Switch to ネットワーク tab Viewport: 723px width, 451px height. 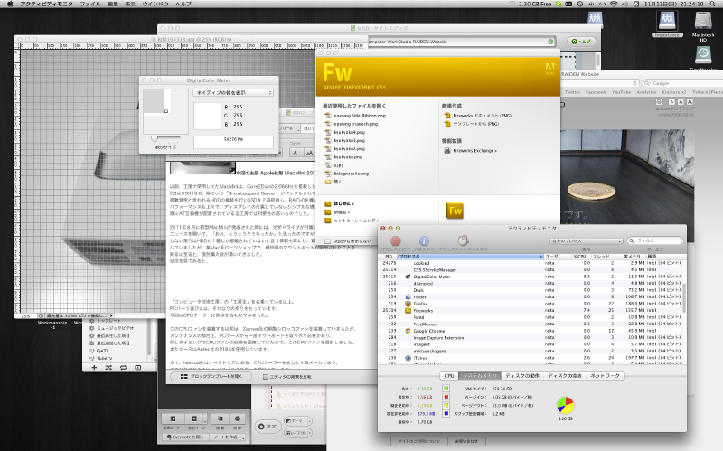pyautogui.click(x=605, y=375)
